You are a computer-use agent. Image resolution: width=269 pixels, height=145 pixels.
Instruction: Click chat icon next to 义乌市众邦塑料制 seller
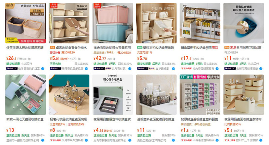point(86,140)
